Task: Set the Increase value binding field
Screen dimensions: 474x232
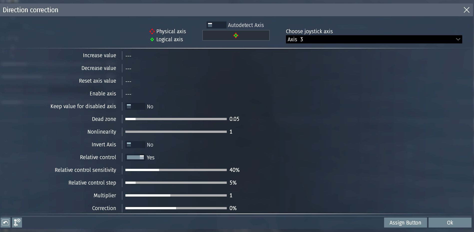Action: [x=175, y=55]
